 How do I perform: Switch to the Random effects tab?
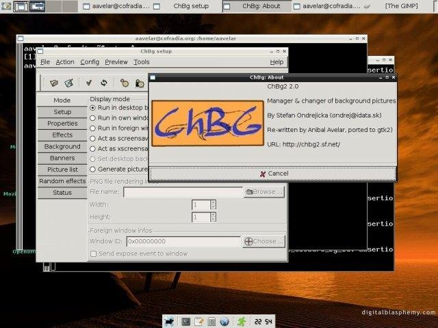62,181
